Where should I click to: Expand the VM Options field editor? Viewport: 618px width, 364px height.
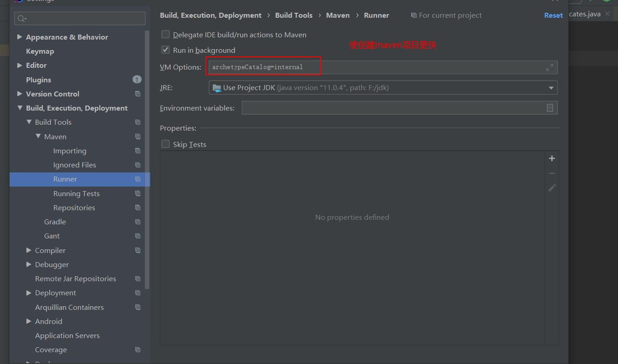tap(550, 67)
